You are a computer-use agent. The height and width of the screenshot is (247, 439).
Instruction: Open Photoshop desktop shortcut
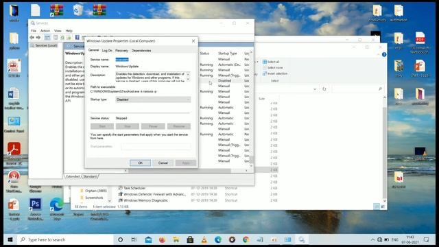point(35,209)
